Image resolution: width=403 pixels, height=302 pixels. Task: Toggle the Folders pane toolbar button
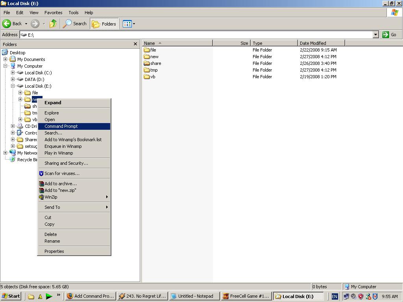pos(104,24)
